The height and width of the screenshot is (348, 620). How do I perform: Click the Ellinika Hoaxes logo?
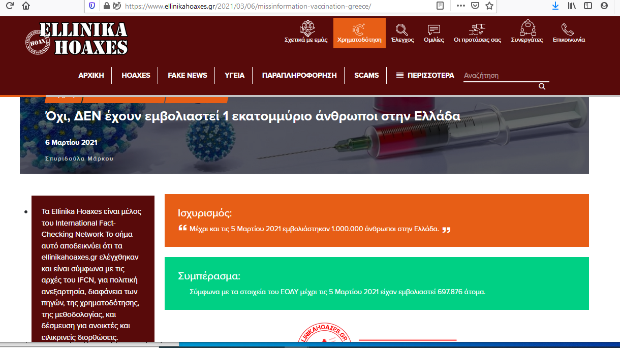click(77, 39)
